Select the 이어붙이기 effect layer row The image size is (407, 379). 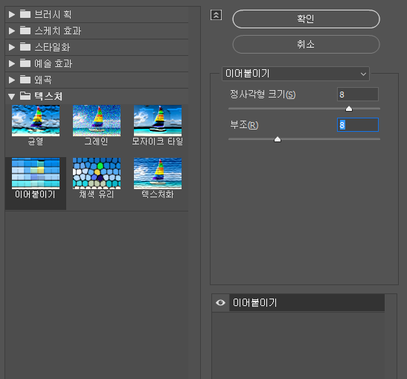(307, 302)
